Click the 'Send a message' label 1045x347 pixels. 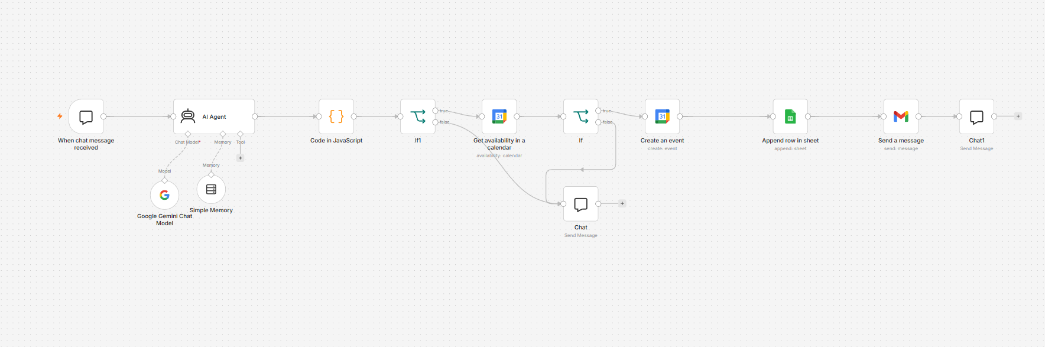click(901, 141)
